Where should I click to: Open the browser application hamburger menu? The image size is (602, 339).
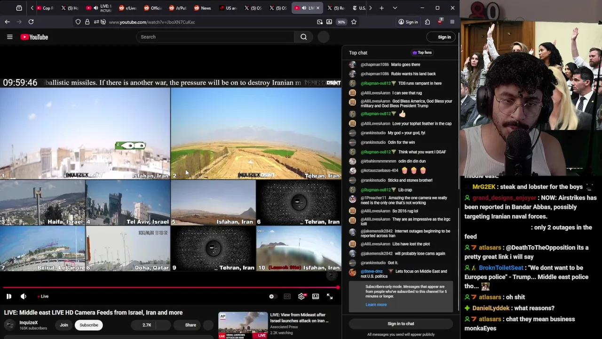coord(452,22)
